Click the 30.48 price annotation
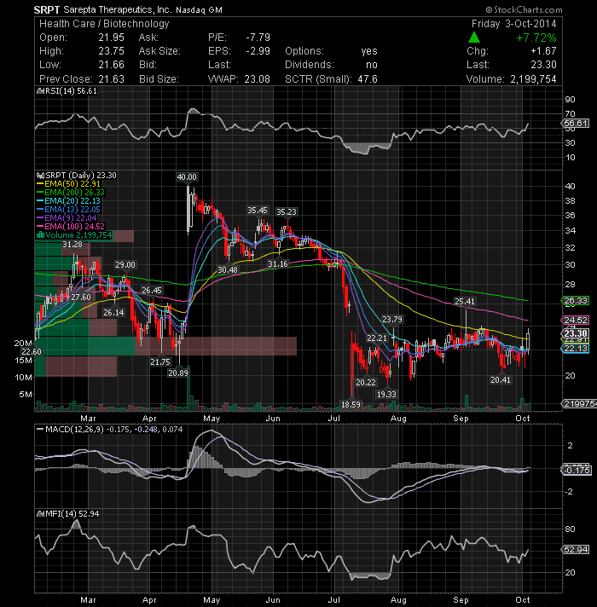The image size is (597, 607). [x=227, y=269]
